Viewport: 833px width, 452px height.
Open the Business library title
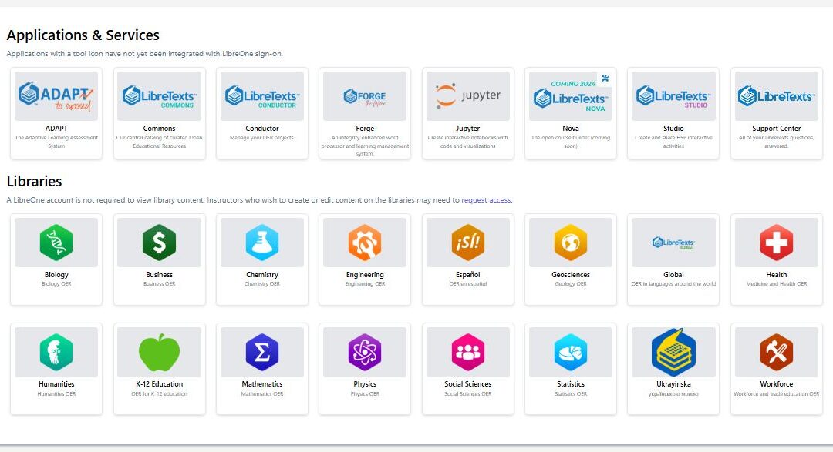pyautogui.click(x=159, y=275)
